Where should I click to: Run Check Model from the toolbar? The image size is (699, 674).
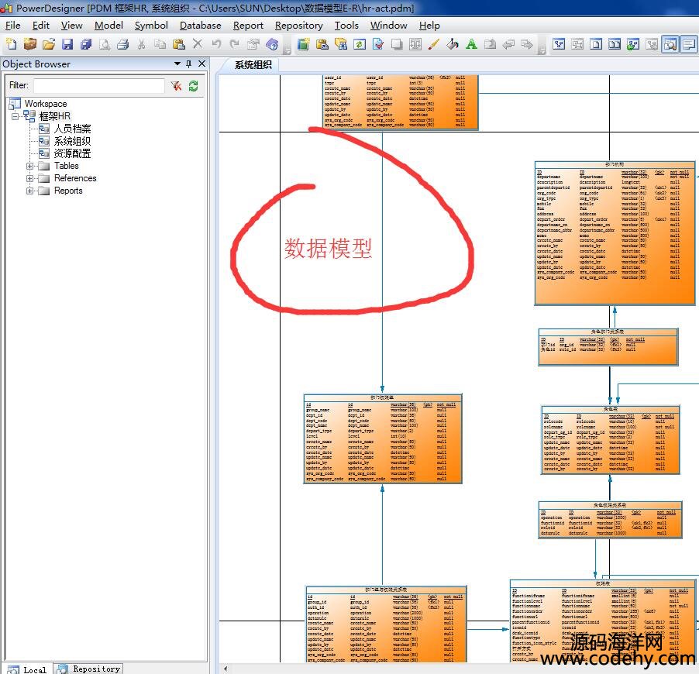coord(378,44)
